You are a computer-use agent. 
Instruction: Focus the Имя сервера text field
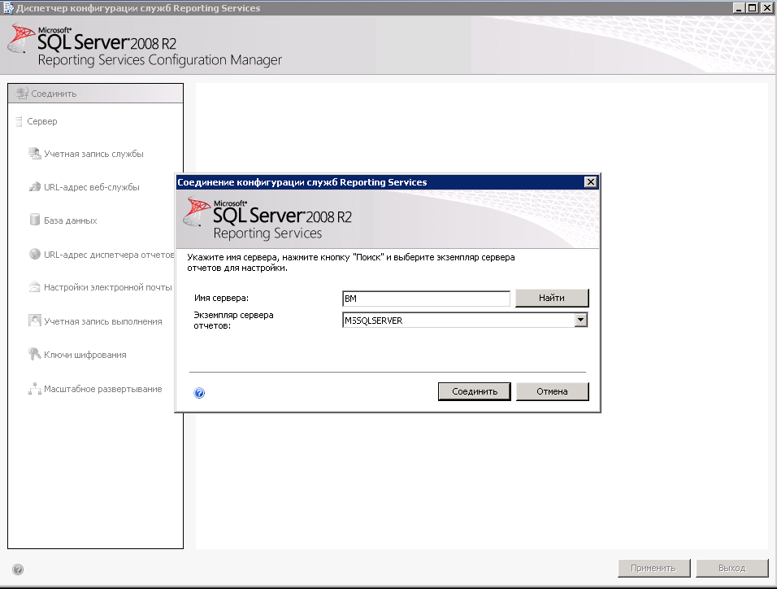click(427, 299)
